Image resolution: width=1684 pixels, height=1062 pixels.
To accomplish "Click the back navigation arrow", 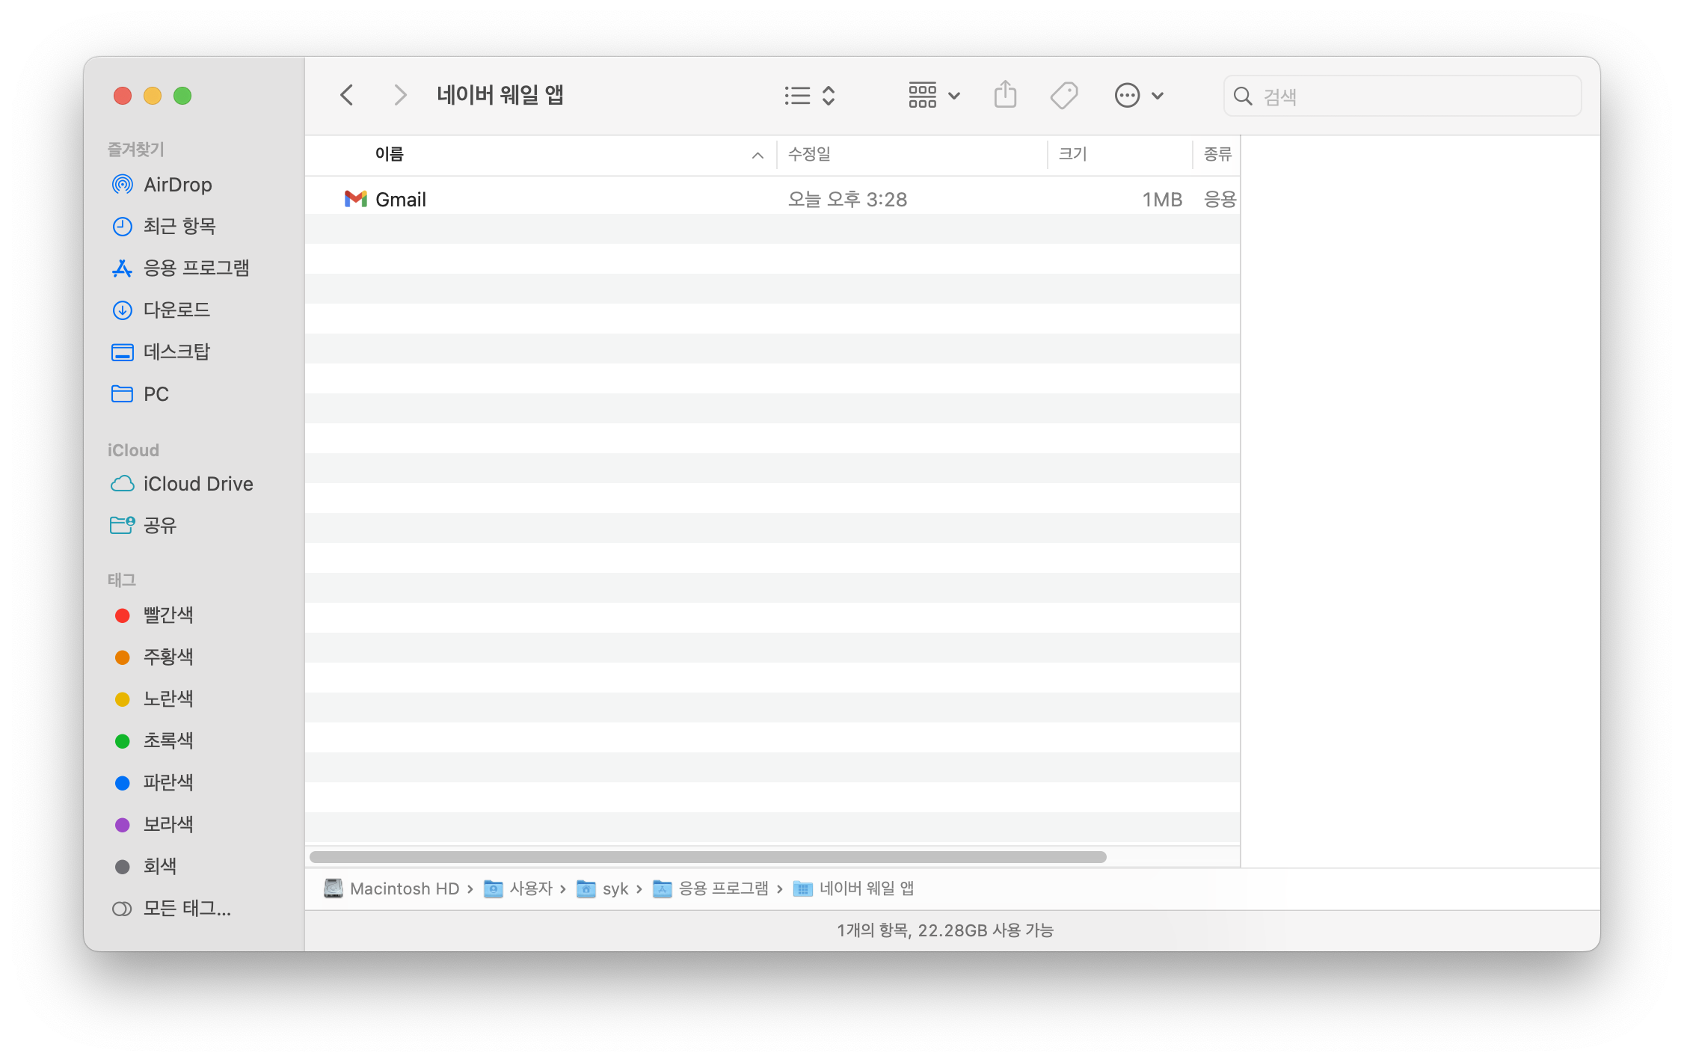I will click(346, 95).
